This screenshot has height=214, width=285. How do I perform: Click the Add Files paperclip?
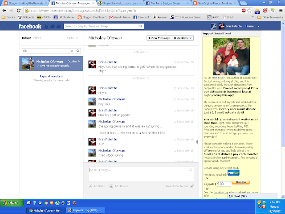pos(90,186)
